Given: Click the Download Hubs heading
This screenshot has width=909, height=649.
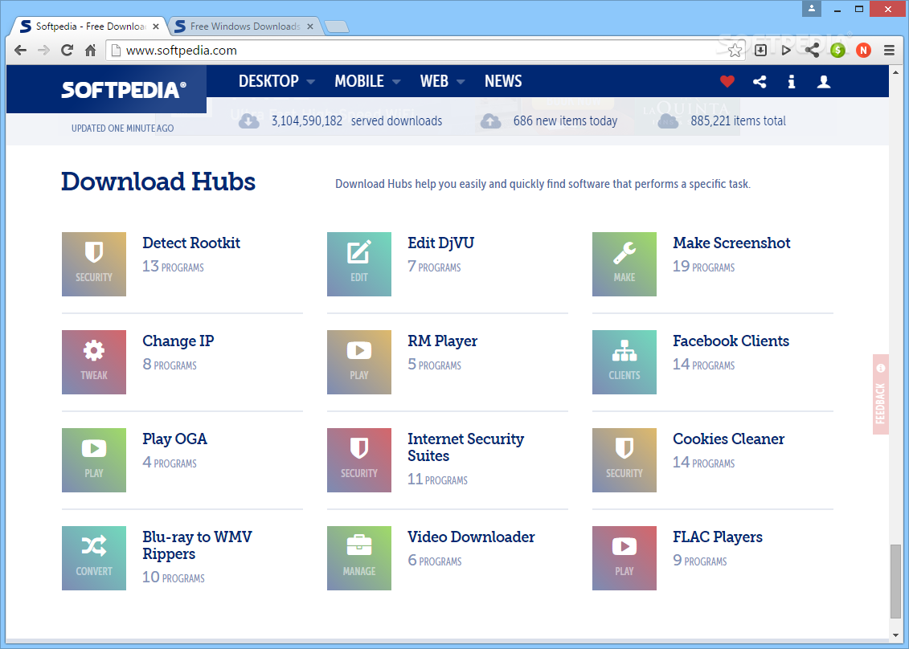Looking at the screenshot, I should coord(158,182).
